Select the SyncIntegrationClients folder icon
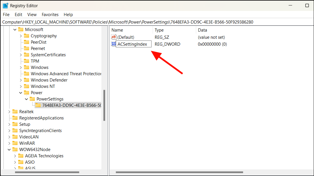 (15, 131)
